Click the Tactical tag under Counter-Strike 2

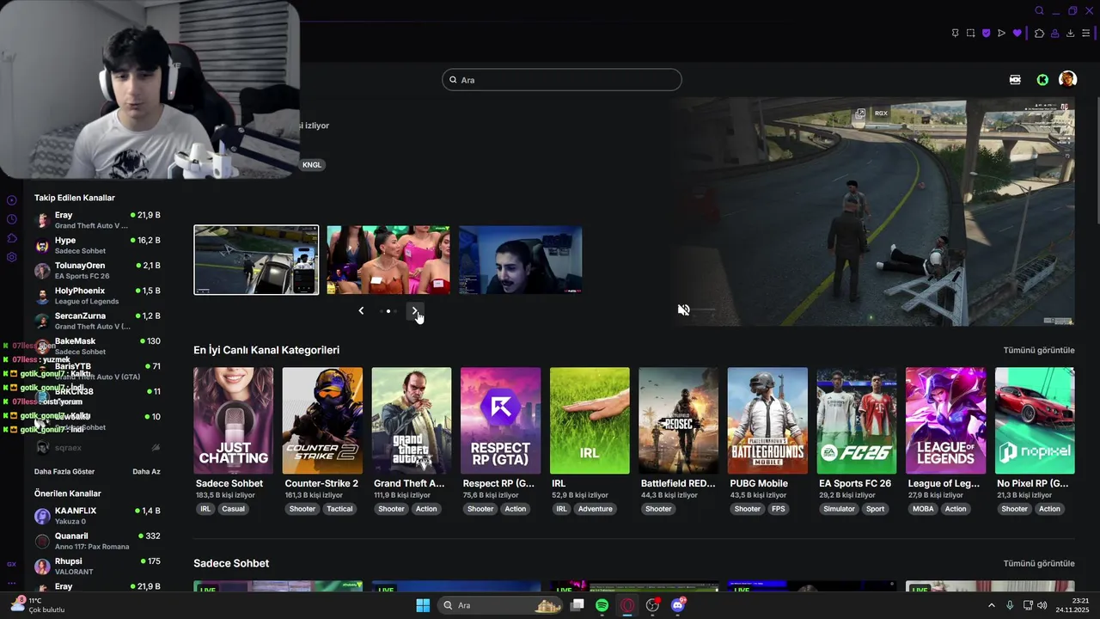coord(339,509)
